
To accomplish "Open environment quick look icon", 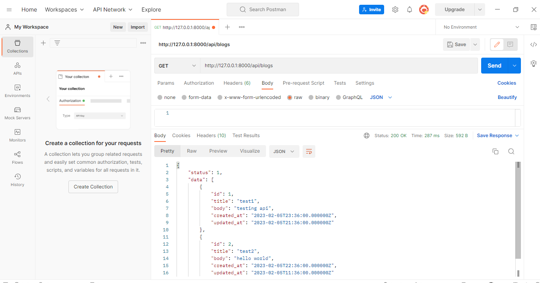I will pos(534,27).
